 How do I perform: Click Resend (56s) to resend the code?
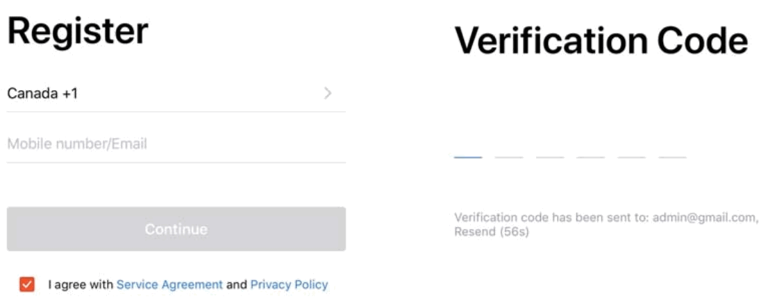492,232
